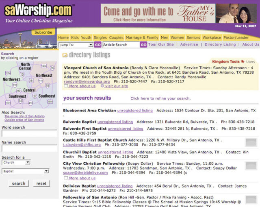Open City View Christian Fellowship thumbnail
The width and height of the screenshot is (260, 207).
point(251,166)
